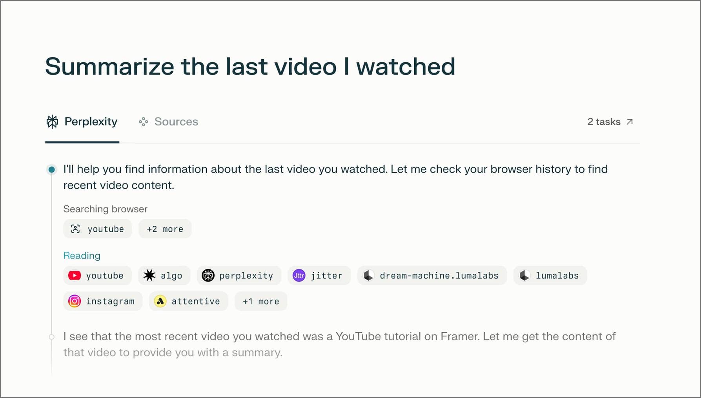The height and width of the screenshot is (398, 701).
Task: Open the Instagram icon in the Reading row
Action: click(74, 301)
